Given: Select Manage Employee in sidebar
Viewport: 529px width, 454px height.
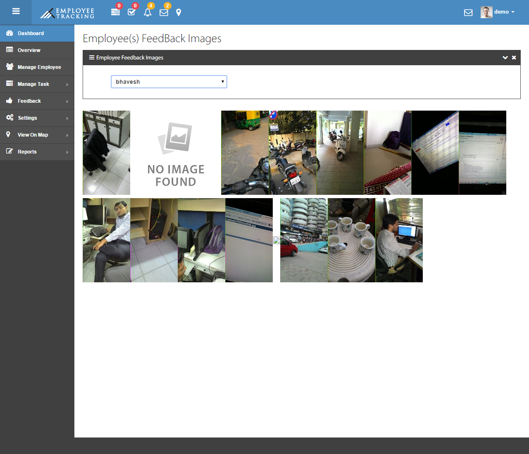Looking at the screenshot, I should pos(39,67).
